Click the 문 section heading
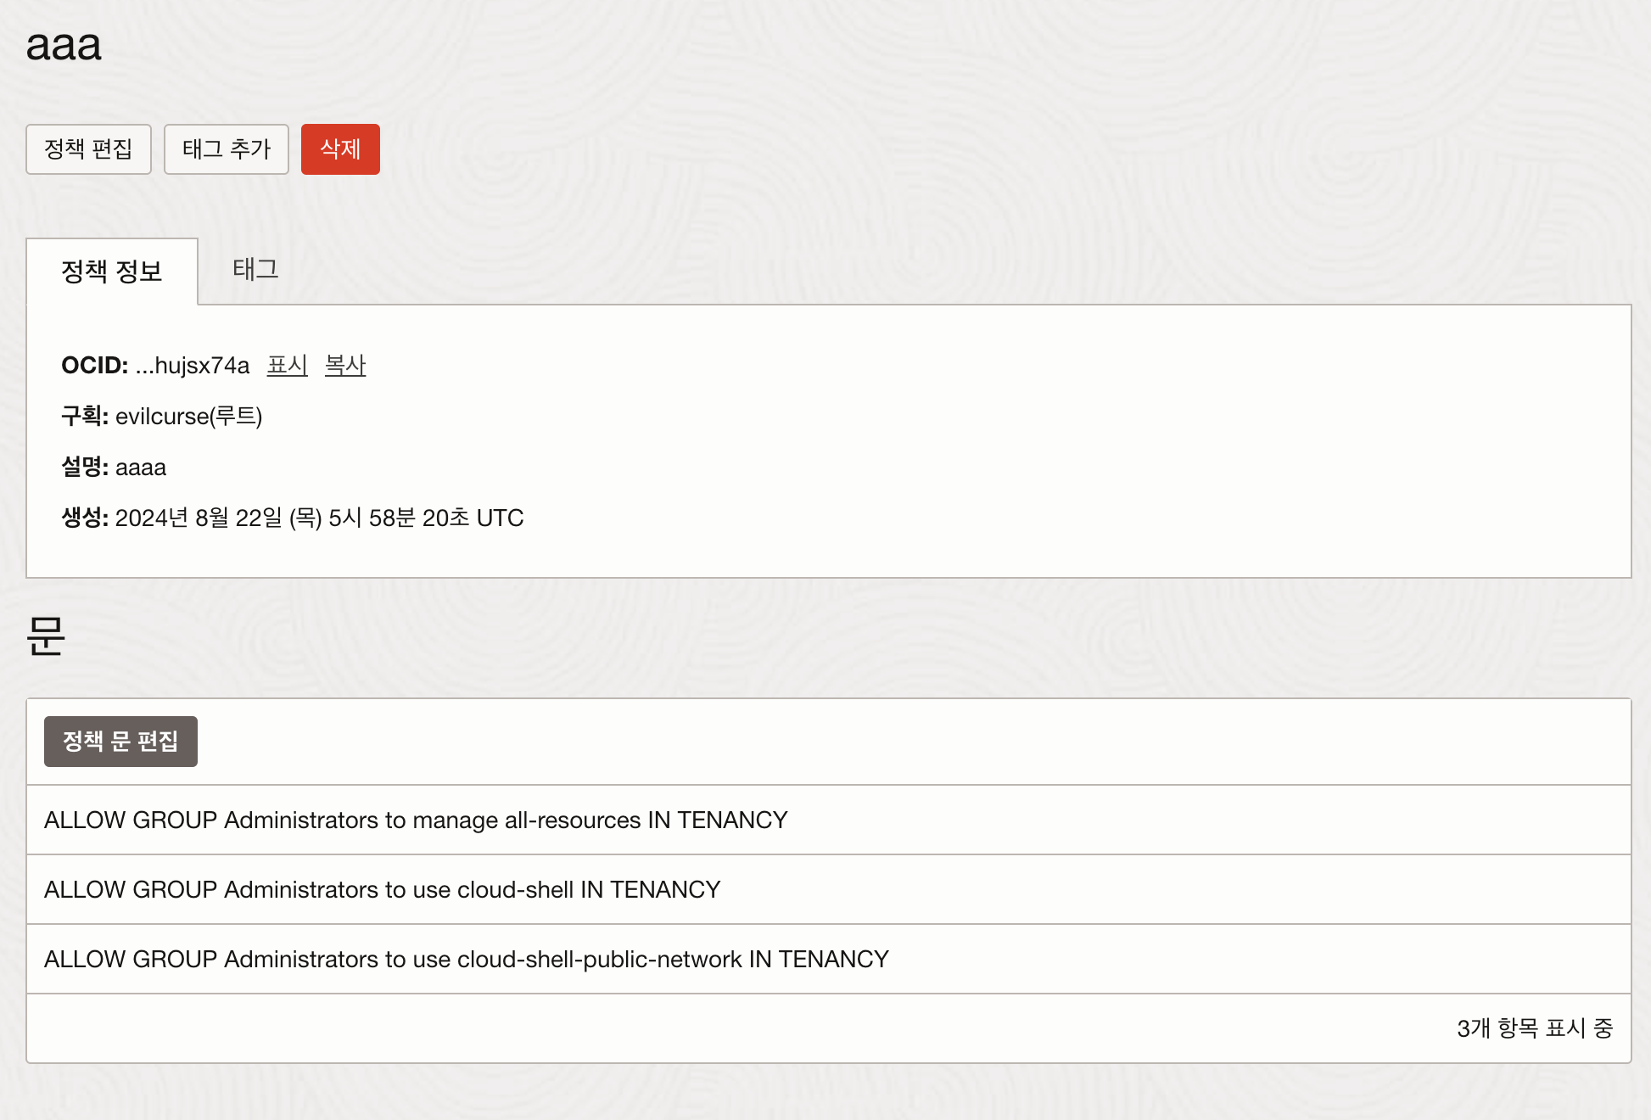Image resolution: width=1651 pixels, height=1120 pixels. [46, 636]
